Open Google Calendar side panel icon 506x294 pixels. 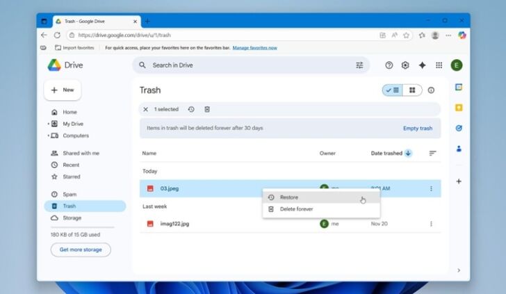459,87
